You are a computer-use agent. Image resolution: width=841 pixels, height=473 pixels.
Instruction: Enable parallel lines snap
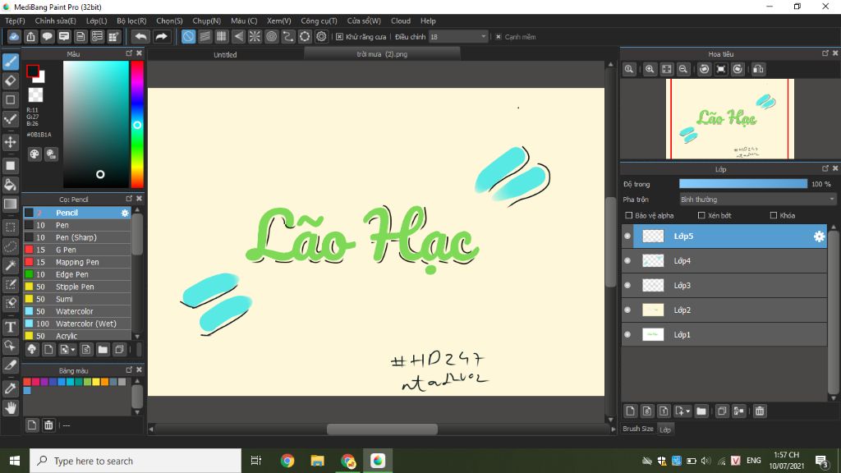[x=205, y=36]
